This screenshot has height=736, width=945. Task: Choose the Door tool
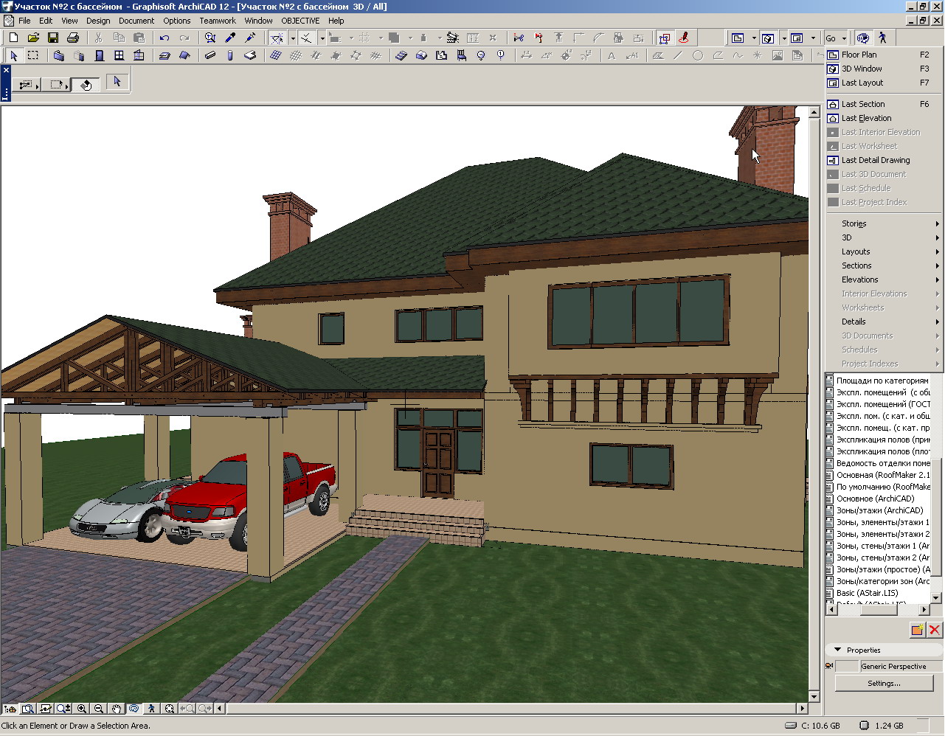[99, 55]
